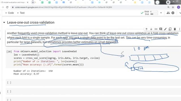Click the Colab URL address bar
Image resolution: width=181 pixels, height=101 pixels.
(x=63, y=7)
